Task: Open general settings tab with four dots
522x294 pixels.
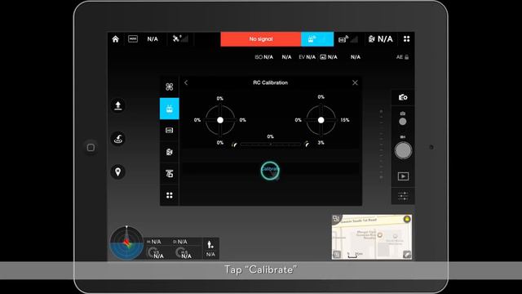Action: (170, 195)
